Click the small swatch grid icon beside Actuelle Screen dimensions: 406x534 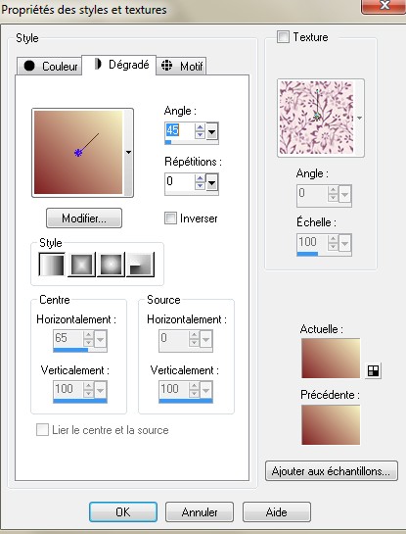point(374,371)
